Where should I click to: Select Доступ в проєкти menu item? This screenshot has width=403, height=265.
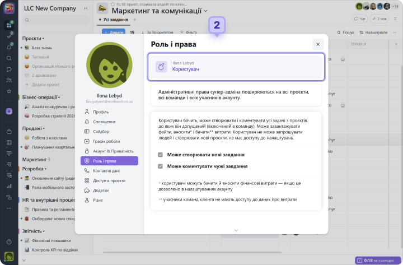point(109,180)
